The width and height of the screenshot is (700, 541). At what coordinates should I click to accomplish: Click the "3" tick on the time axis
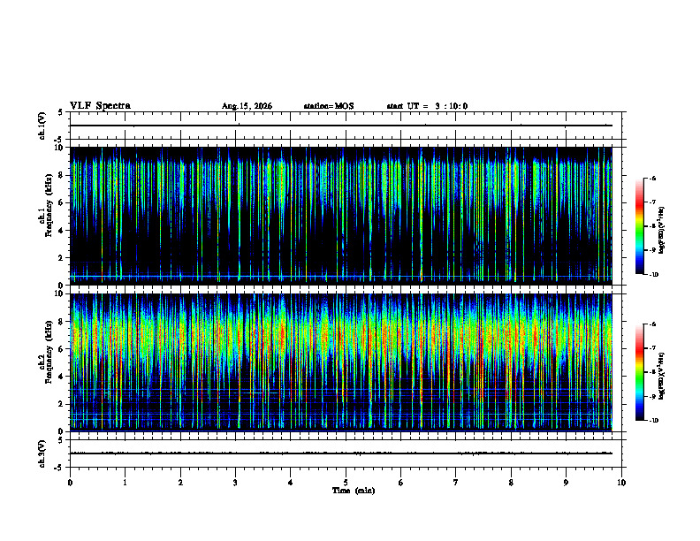point(235,483)
